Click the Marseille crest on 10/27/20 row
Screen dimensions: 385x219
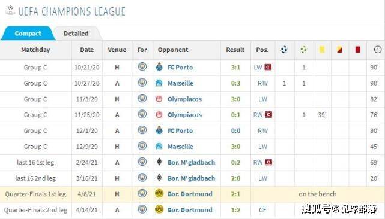coord(159,83)
